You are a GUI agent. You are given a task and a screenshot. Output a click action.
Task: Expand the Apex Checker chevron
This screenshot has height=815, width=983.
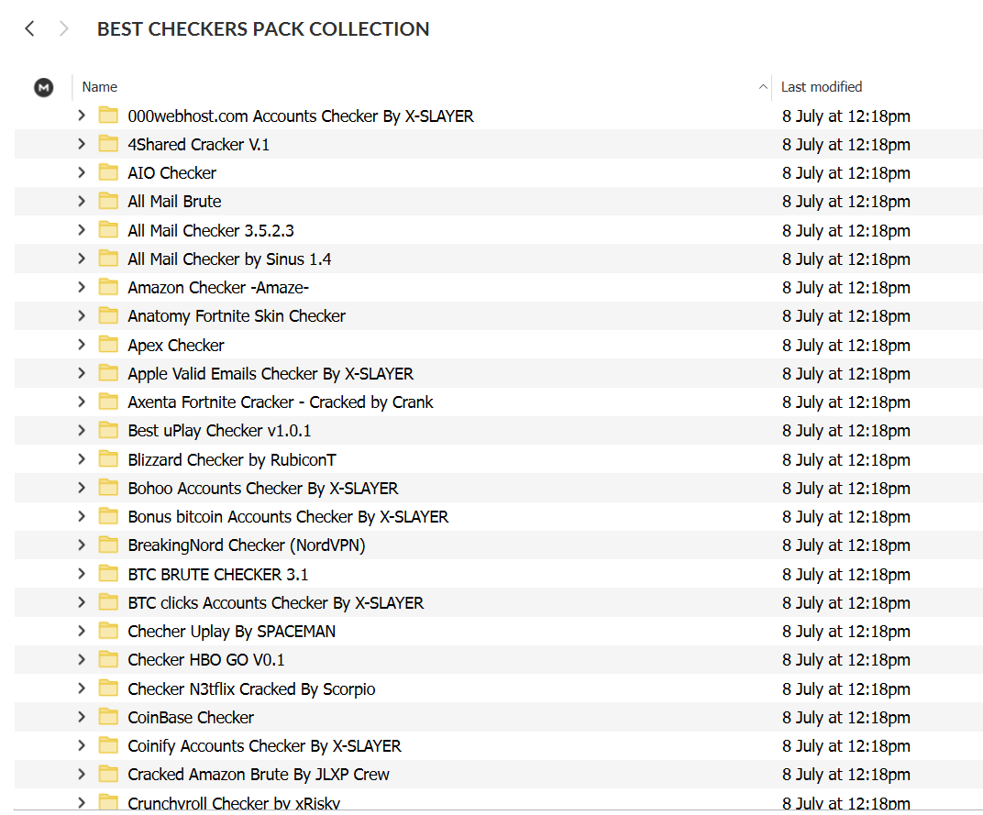pyautogui.click(x=82, y=344)
